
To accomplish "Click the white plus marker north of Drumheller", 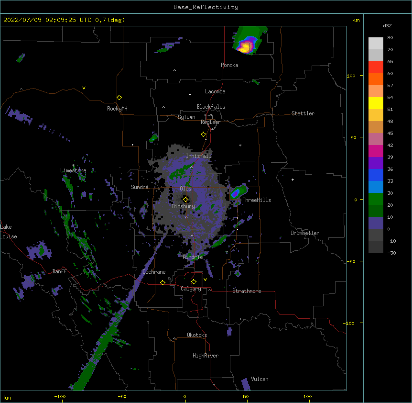I will (x=293, y=179).
